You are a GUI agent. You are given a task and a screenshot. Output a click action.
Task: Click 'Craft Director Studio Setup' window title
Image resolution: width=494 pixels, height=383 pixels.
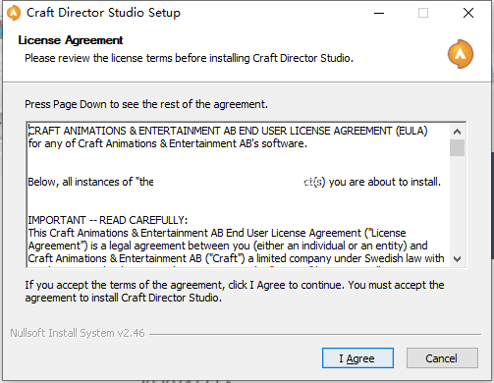[103, 13]
